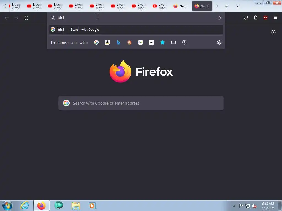Open the network tray icon
This screenshot has width=282, height=211.
[x=248, y=206]
